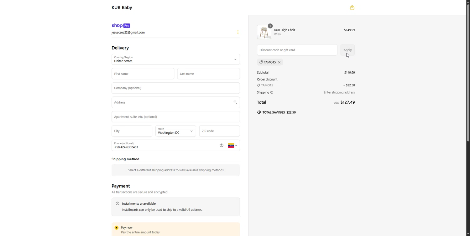Image resolution: width=470 pixels, height=236 pixels.
Task: Show phone number help tooltip
Action: tap(222, 145)
